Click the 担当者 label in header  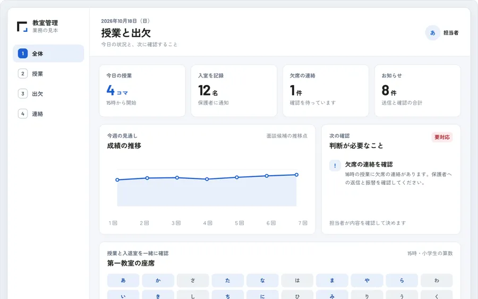tap(451, 33)
